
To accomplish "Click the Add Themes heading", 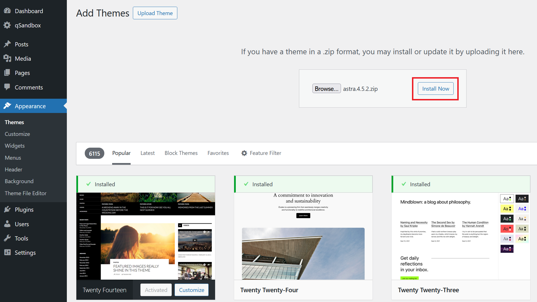I will coord(103,13).
